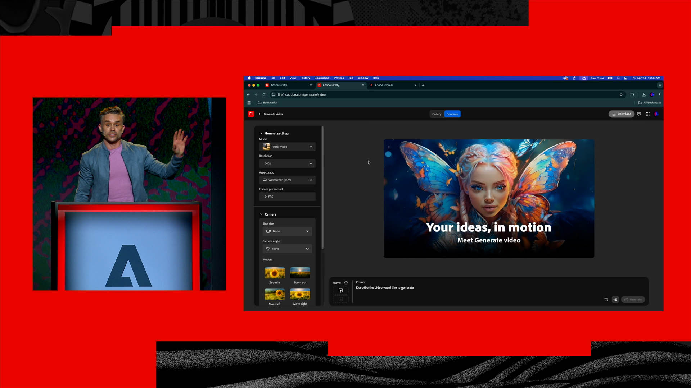Viewport: 691px width, 388px height.
Task: Click the upload frame icon in Frame section
Action: (x=340, y=291)
